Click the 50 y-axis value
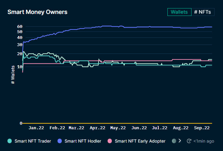The height and width of the screenshot is (151, 223). 20,32
